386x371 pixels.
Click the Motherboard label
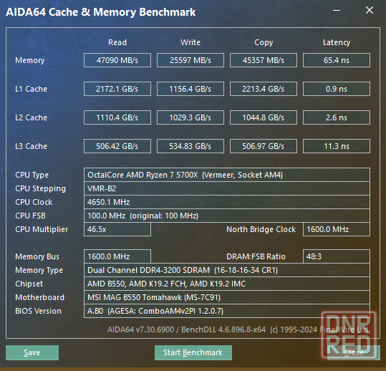click(39, 297)
